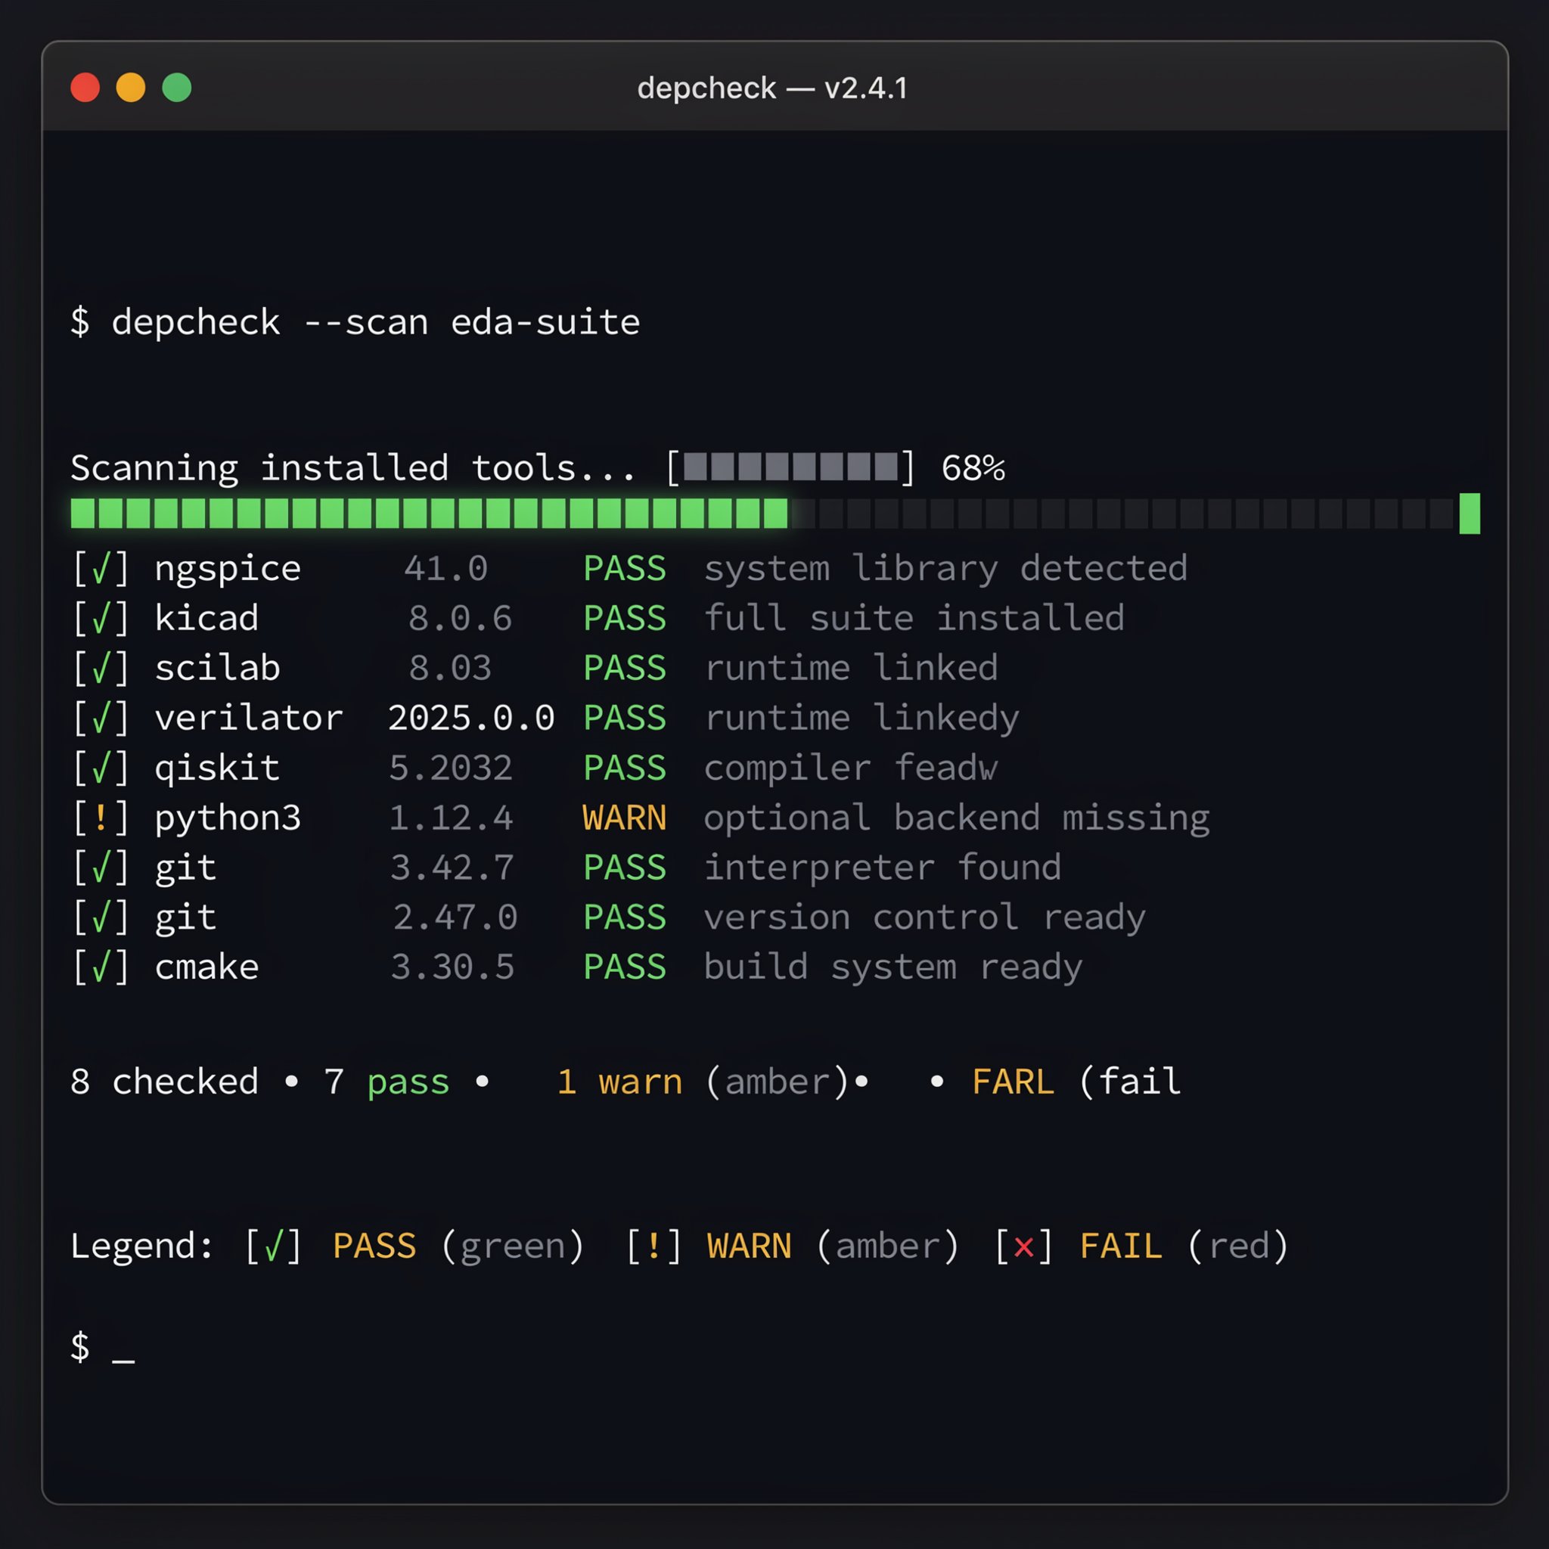Click the PASS status on ngspice row
The image size is (1549, 1549).
pos(625,570)
